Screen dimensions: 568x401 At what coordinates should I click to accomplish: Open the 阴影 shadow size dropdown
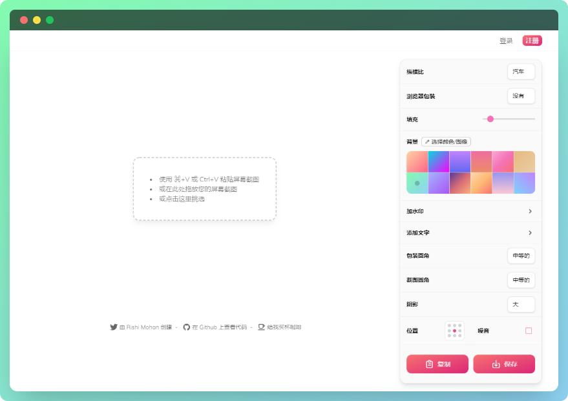click(521, 304)
